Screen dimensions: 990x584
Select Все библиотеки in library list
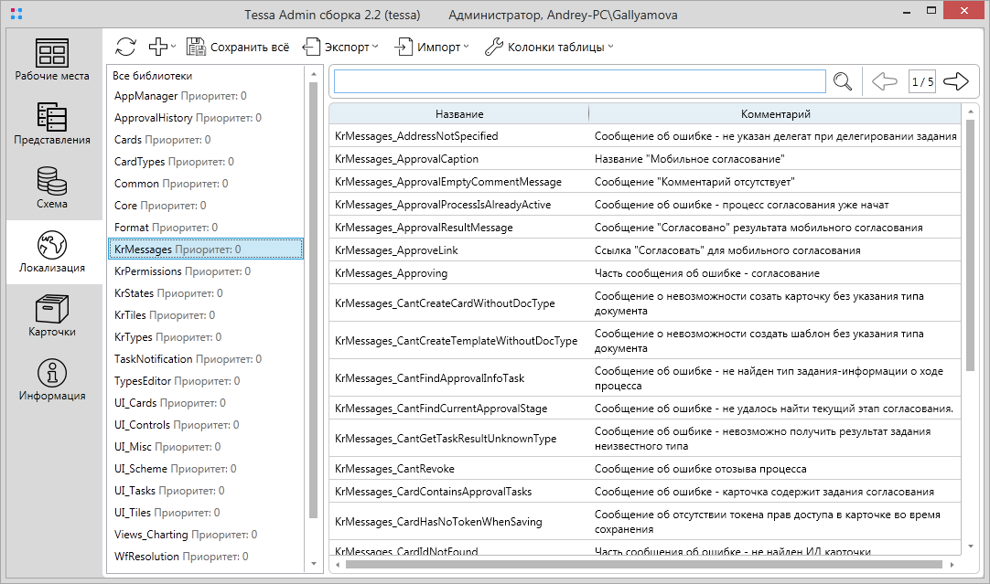[x=153, y=76]
